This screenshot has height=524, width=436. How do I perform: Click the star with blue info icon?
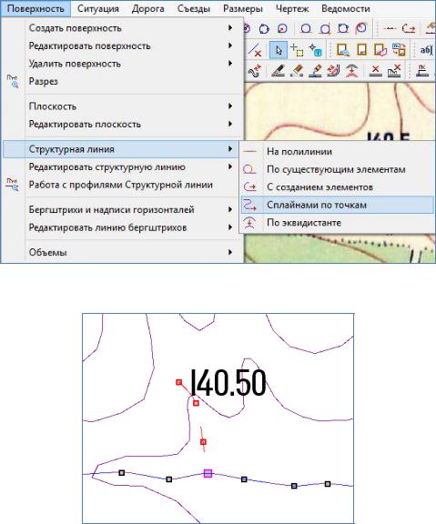(x=315, y=50)
